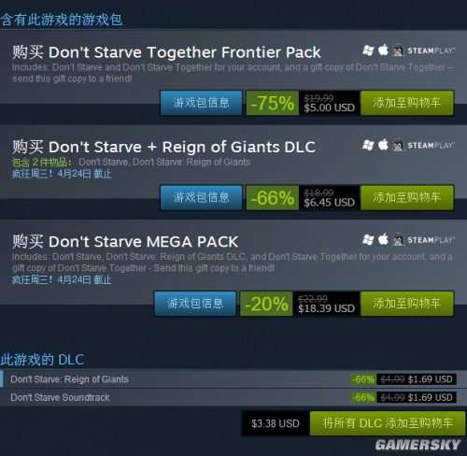This screenshot has width=467, height=456.
Task: Click Linux penguin icon for Frontier Pack
Action: point(398,50)
